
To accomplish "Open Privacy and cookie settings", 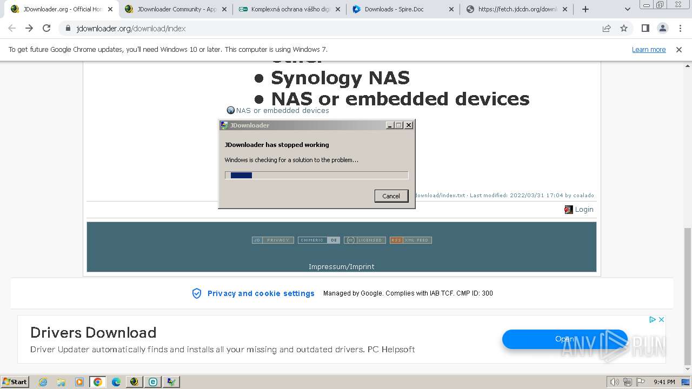I will pos(261,293).
